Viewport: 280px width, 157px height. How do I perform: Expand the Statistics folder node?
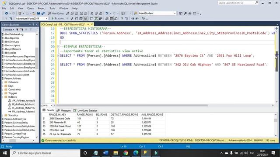(x=2, y=115)
